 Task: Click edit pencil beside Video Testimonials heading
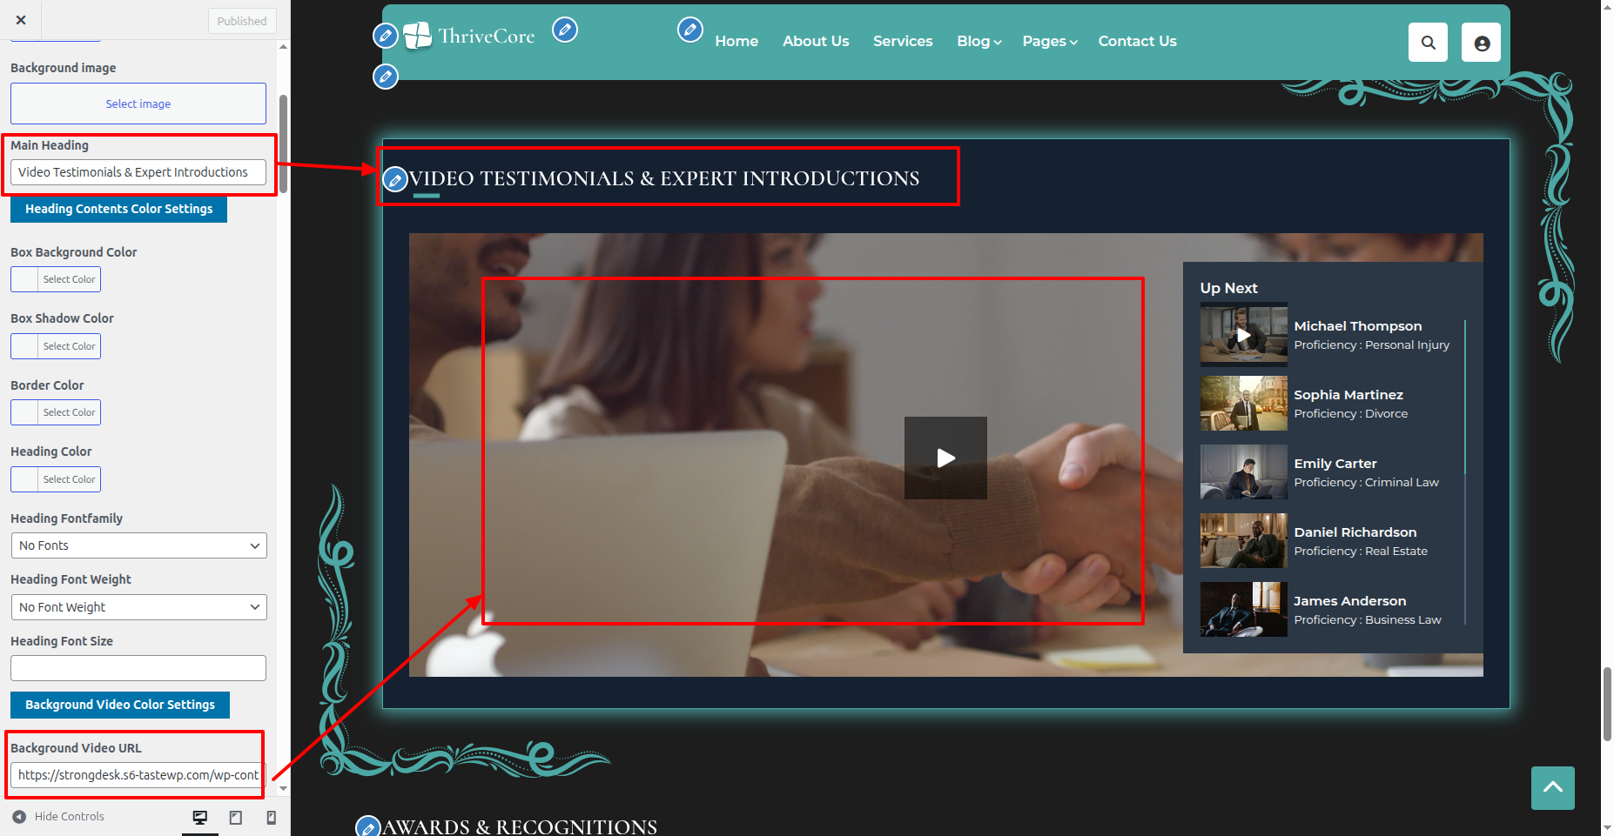395,180
